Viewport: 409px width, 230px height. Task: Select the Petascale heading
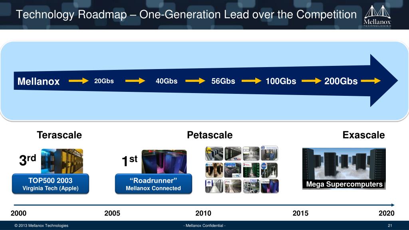[x=210, y=135]
